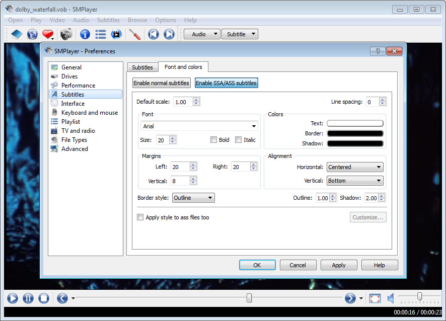The width and height of the screenshot is (446, 321).
Task: Take a screenshot with the camera icon
Action: 66,34
